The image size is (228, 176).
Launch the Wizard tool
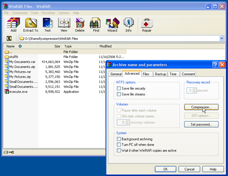112,25
